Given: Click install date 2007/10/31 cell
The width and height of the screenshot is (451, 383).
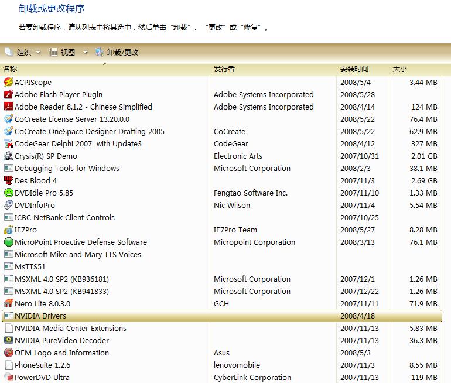Looking at the screenshot, I should click(360, 156).
